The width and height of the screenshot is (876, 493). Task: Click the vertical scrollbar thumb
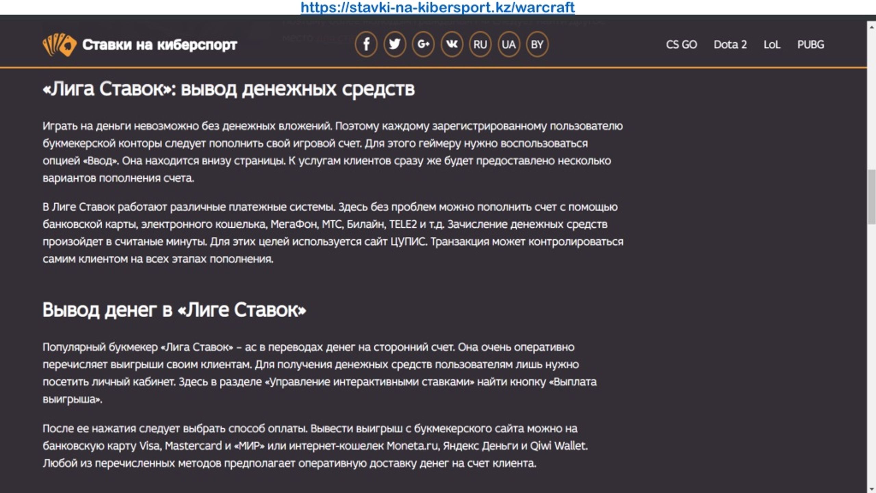(x=872, y=197)
